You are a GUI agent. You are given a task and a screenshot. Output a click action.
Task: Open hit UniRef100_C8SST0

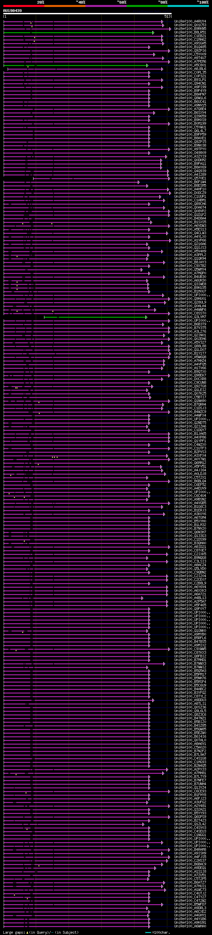190,314
